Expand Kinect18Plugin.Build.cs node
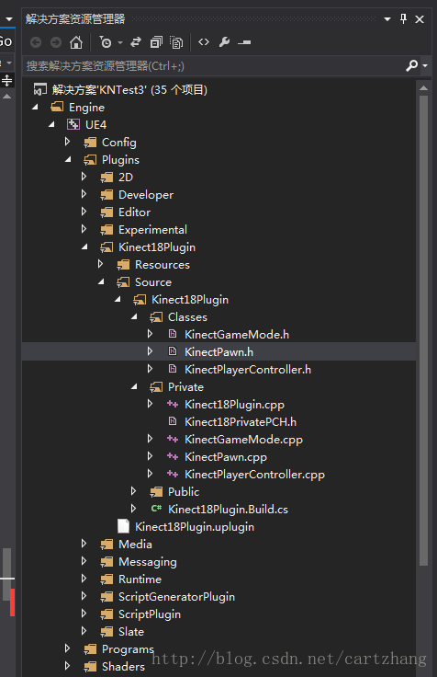The height and width of the screenshot is (677, 437). [x=134, y=508]
